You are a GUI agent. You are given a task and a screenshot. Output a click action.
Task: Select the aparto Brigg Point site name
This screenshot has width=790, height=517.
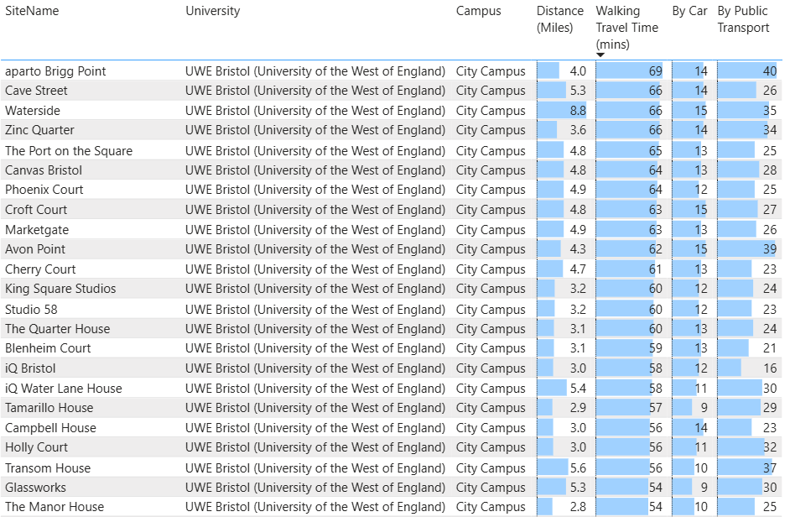pyautogui.click(x=55, y=71)
